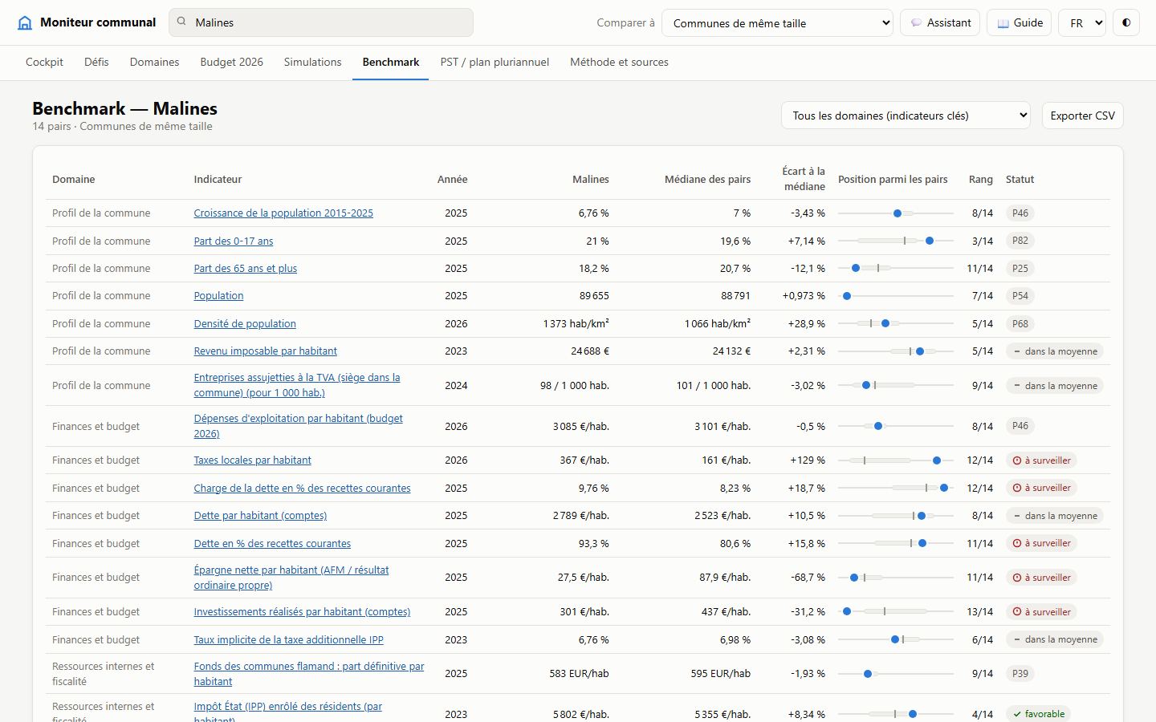This screenshot has width=1156, height=722.
Task: Click the "1 373 hab/km²" density value
Action: (576, 324)
